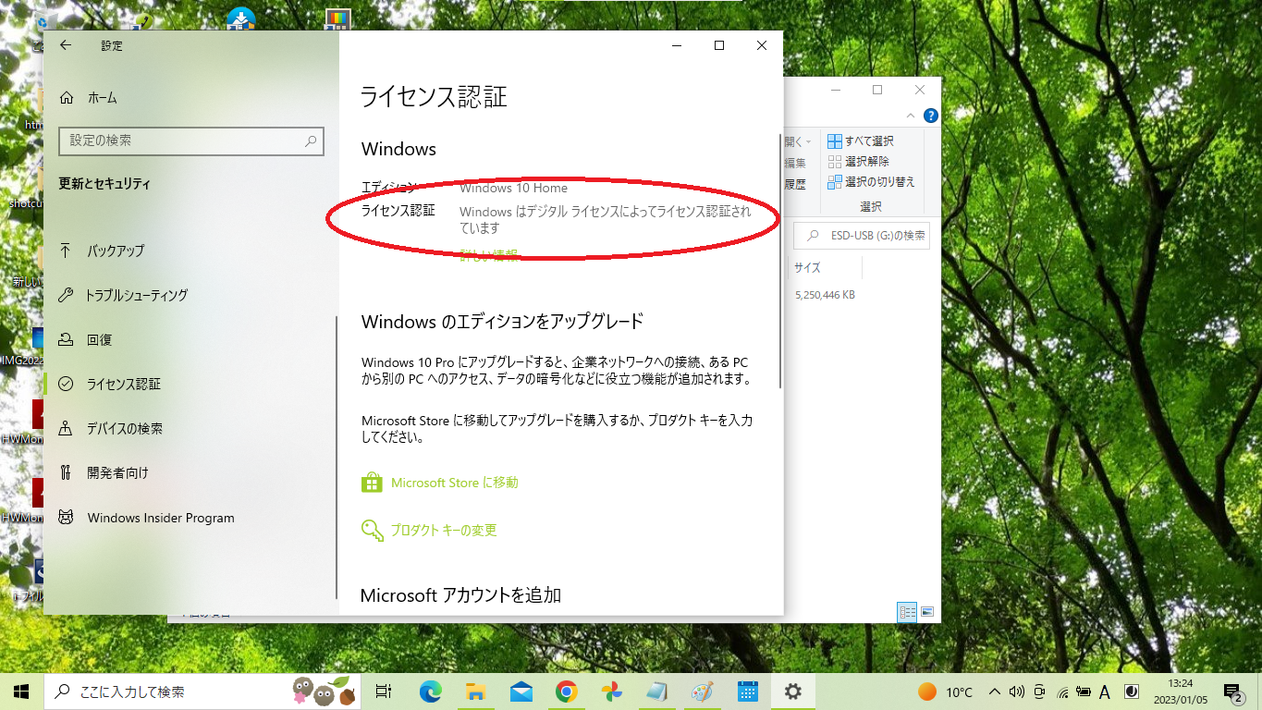Screen dimensions: 1262x710
Task: Open the notepad app icon in taskbar
Action: tap(656, 692)
